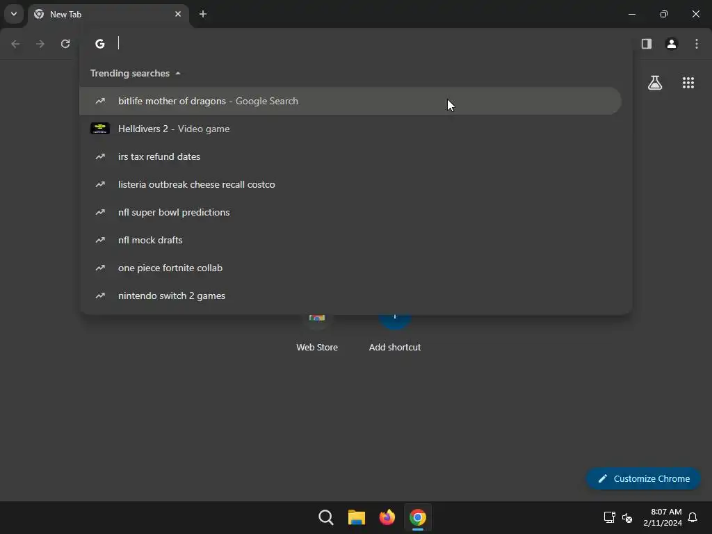Restore down the Chrome window
This screenshot has width=712, height=534.
[664, 14]
